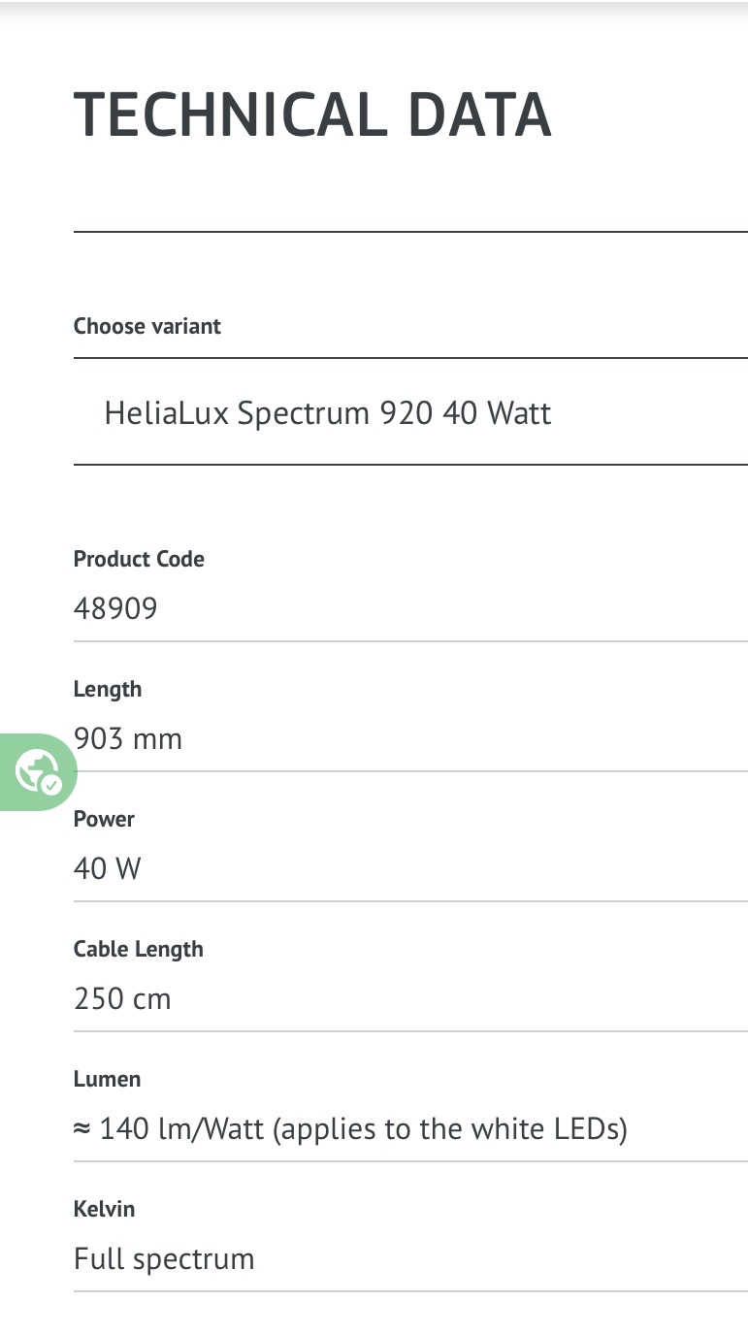Click the Length label

(108, 689)
